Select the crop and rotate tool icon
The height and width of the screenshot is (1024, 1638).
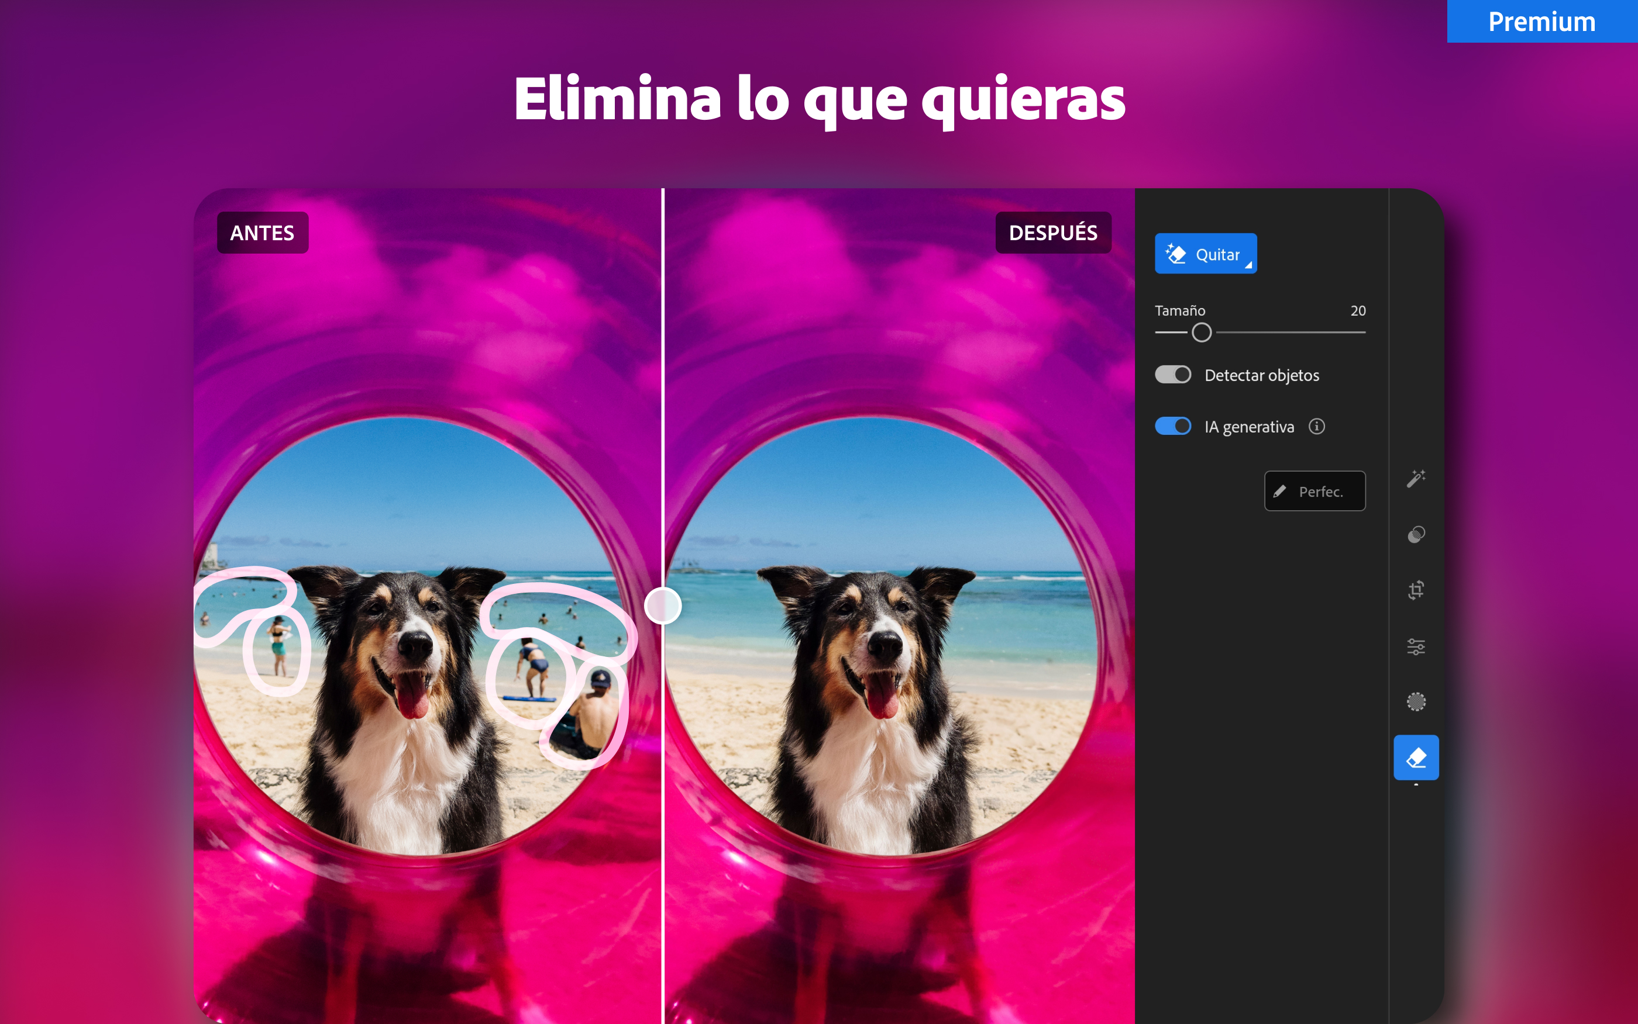[x=1416, y=590]
